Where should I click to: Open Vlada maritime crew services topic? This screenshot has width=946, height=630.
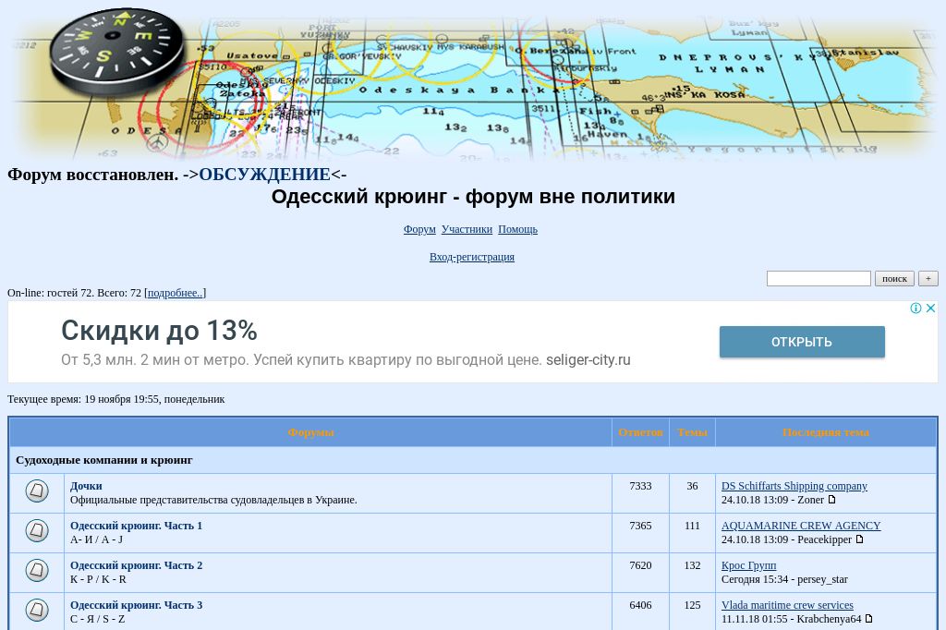point(787,605)
